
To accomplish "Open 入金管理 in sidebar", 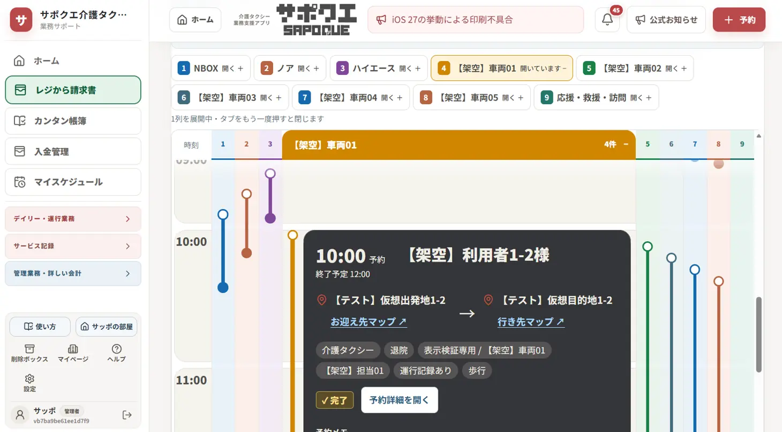I will (73, 151).
